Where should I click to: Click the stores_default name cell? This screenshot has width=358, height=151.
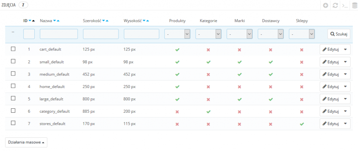53,124
